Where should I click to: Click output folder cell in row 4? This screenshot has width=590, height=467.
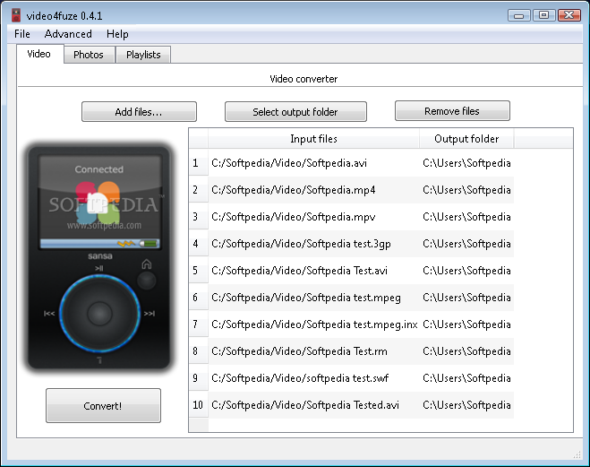[466, 244]
